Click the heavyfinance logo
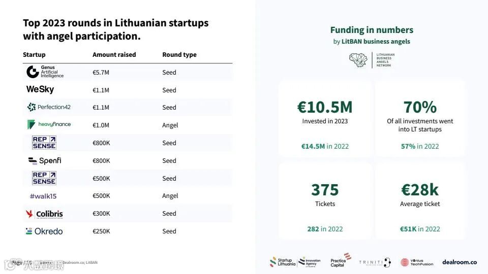Image resolution: width=488 pixels, height=274 pixels. pos(49,125)
